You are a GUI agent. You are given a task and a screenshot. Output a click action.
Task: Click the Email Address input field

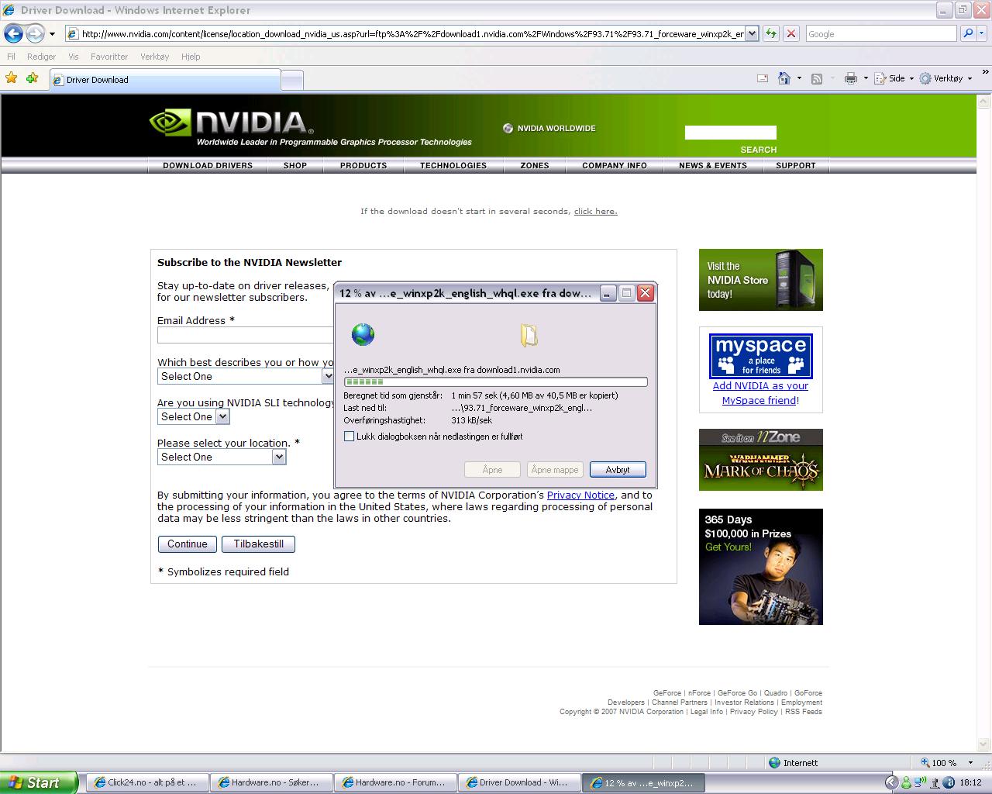click(x=245, y=335)
